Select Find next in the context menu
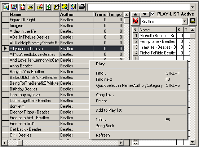 (x=138, y=79)
